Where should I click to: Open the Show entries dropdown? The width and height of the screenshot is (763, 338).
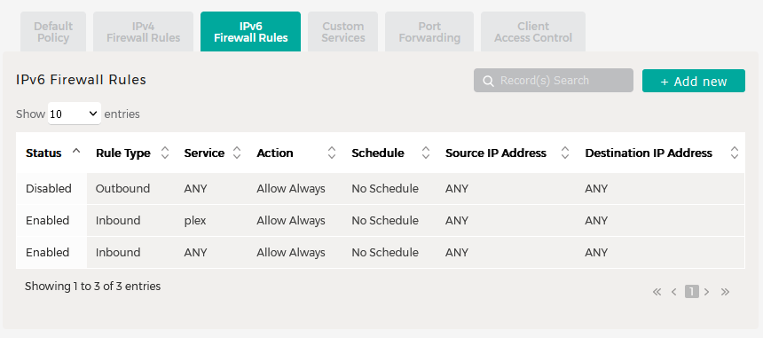coord(75,114)
